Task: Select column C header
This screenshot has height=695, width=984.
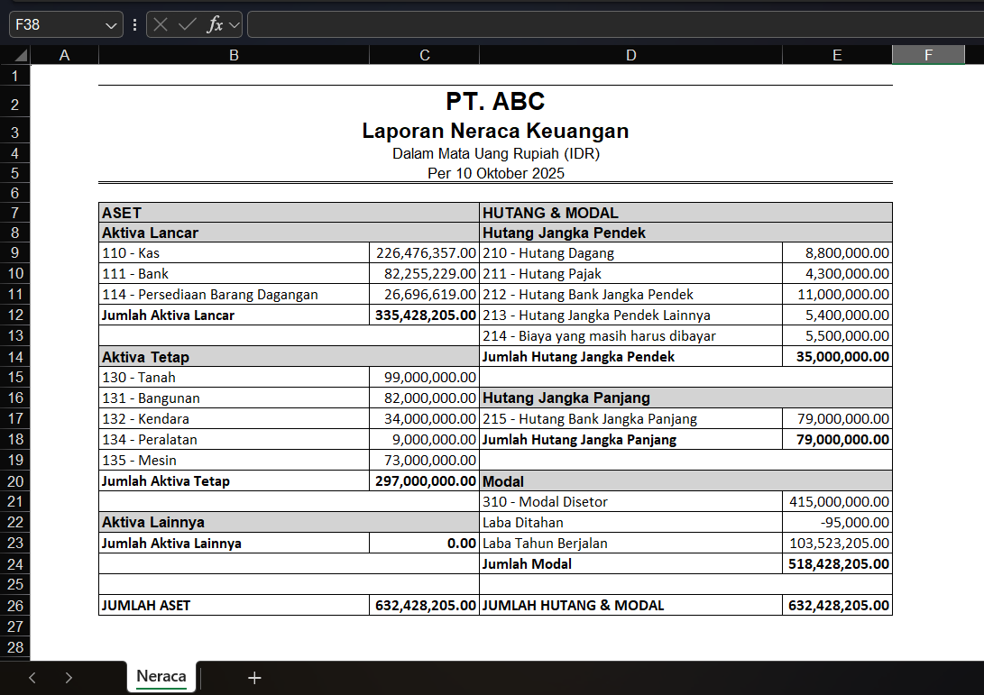Action: [x=424, y=54]
